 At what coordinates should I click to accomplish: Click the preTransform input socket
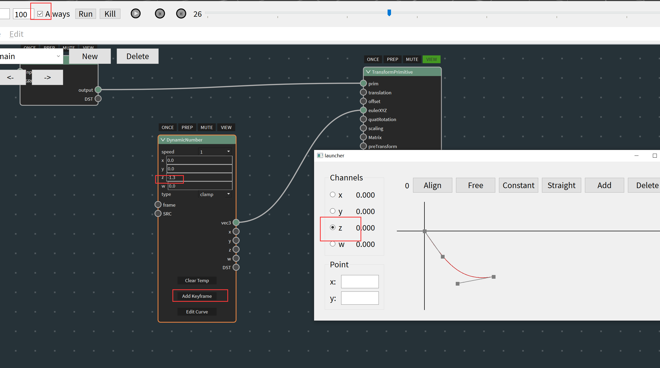coord(363,146)
